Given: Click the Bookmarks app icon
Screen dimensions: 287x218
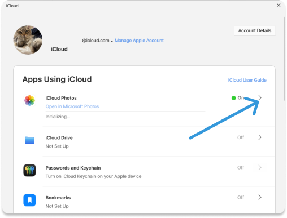Looking at the screenshot, I should click(29, 200).
